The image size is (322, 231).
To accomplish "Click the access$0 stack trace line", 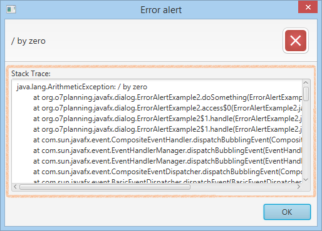I will 168,108.
